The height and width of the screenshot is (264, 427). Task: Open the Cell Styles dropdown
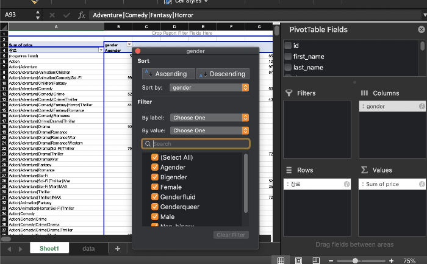pyautogui.click(x=186, y=2)
